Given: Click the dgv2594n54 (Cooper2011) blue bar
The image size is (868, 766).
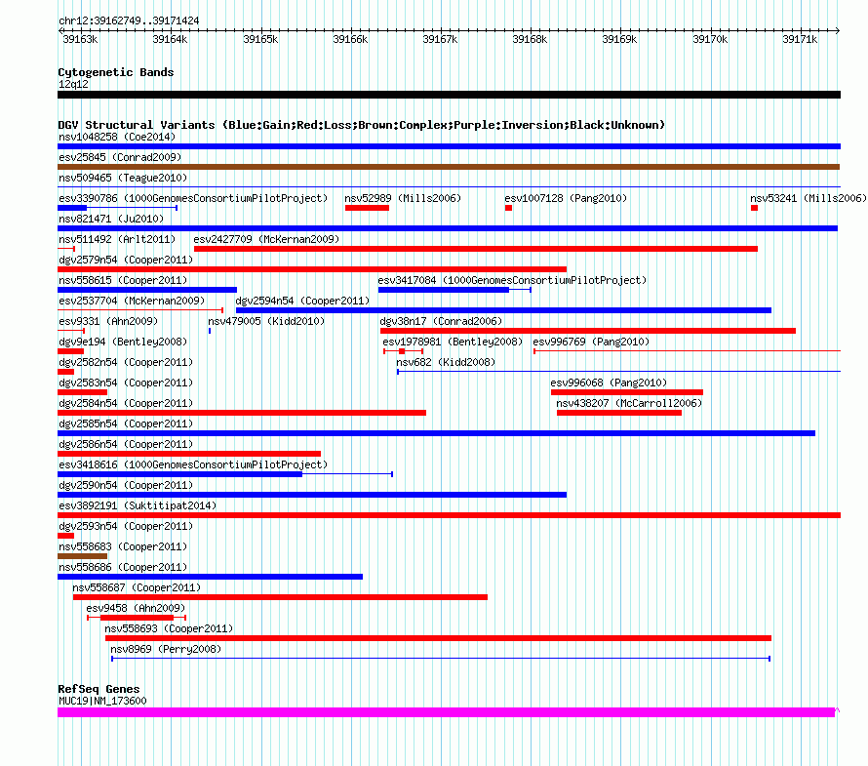Looking at the screenshot, I should (503, 310).
